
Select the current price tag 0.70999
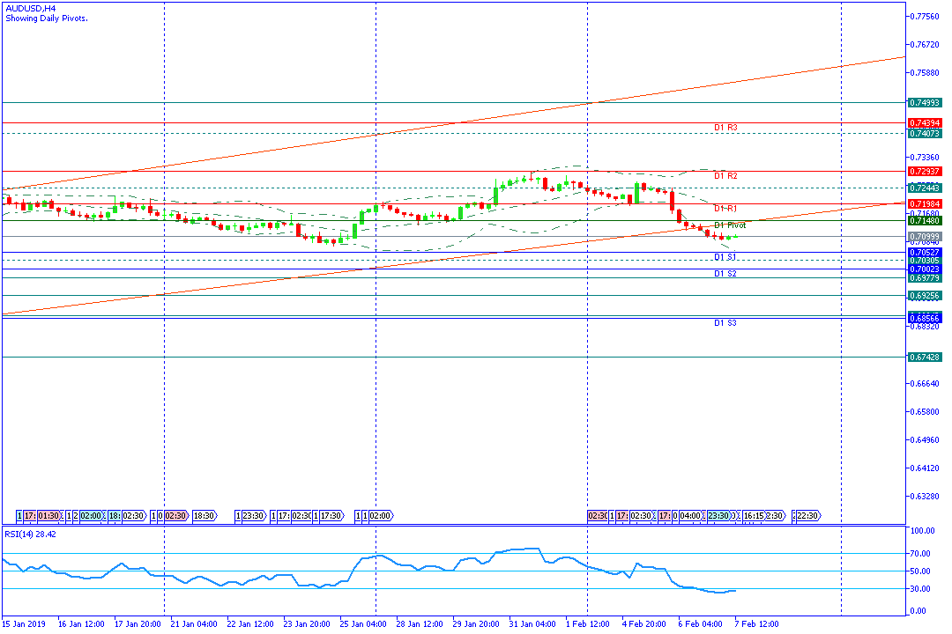925,237
